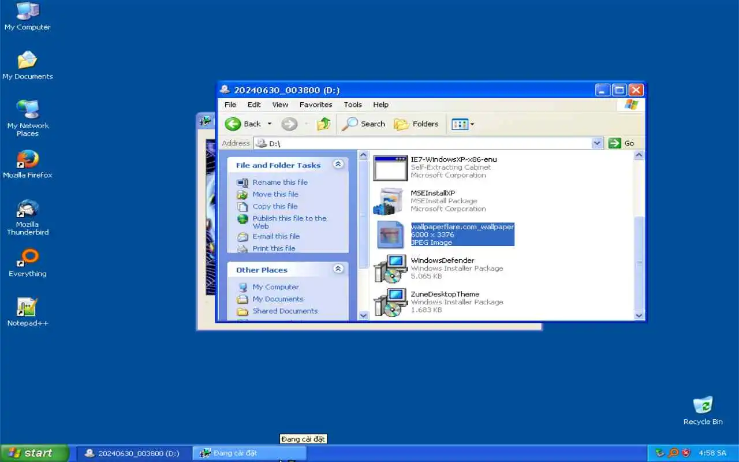Viewport: 739px width, 462px height.
Task: Open the Tools menu
Action: point(353,105)
